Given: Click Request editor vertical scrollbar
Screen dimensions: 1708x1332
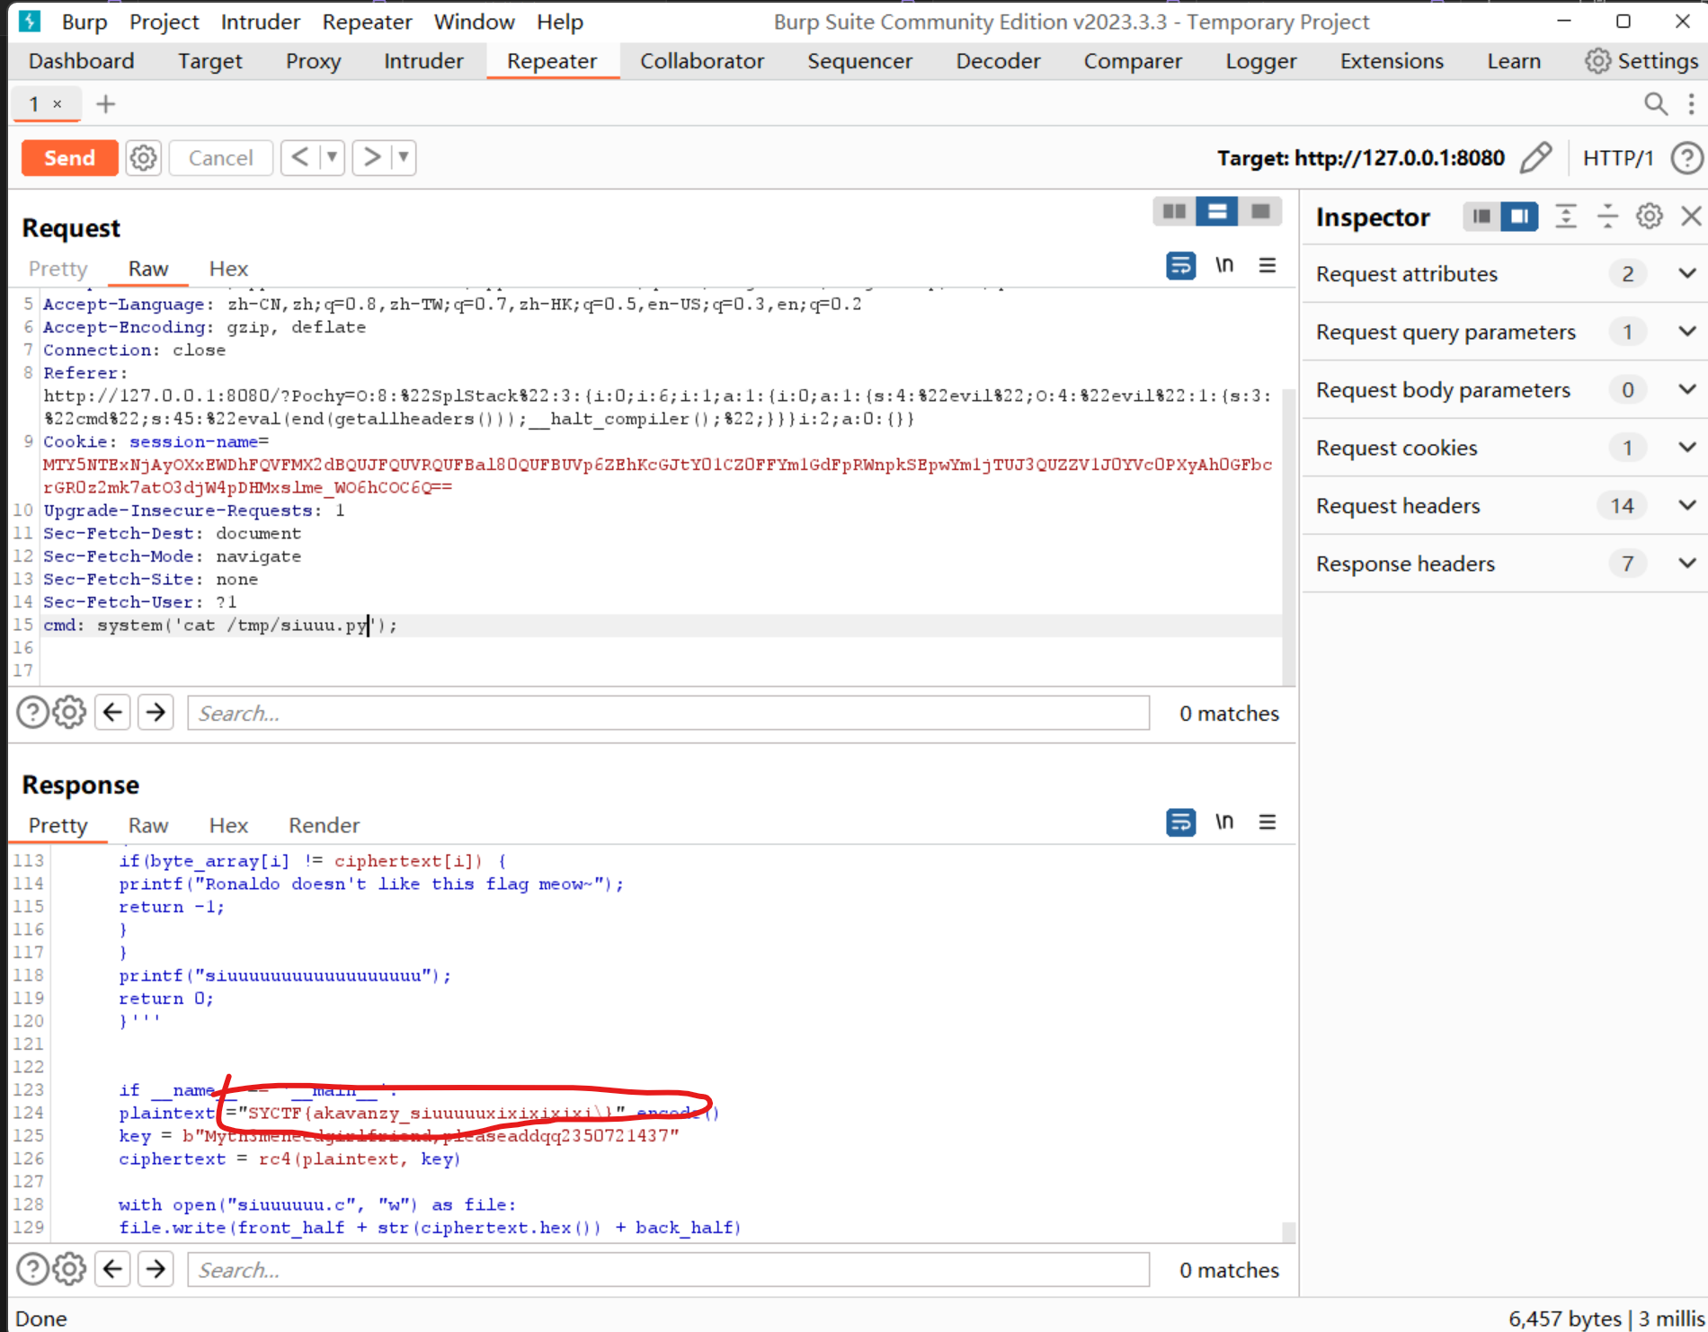Looking at the screenshot, I should click(1289, 536).
